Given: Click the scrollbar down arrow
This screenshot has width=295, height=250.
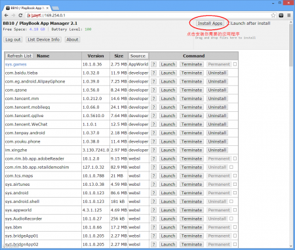Looking at the screenshot, I should pyautogui.click(x=290, y=246).
